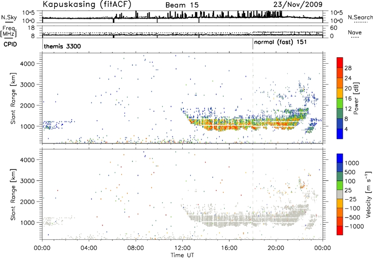
Task: Click the '08:00' time axis label
Action: [x=136, y=248]
